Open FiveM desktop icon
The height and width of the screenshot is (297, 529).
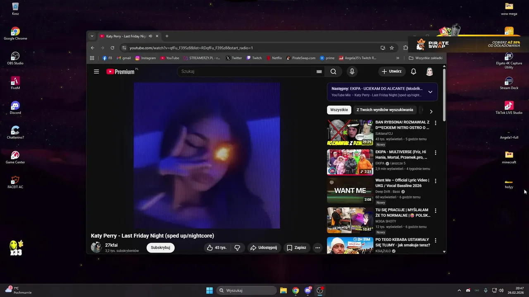15,83
